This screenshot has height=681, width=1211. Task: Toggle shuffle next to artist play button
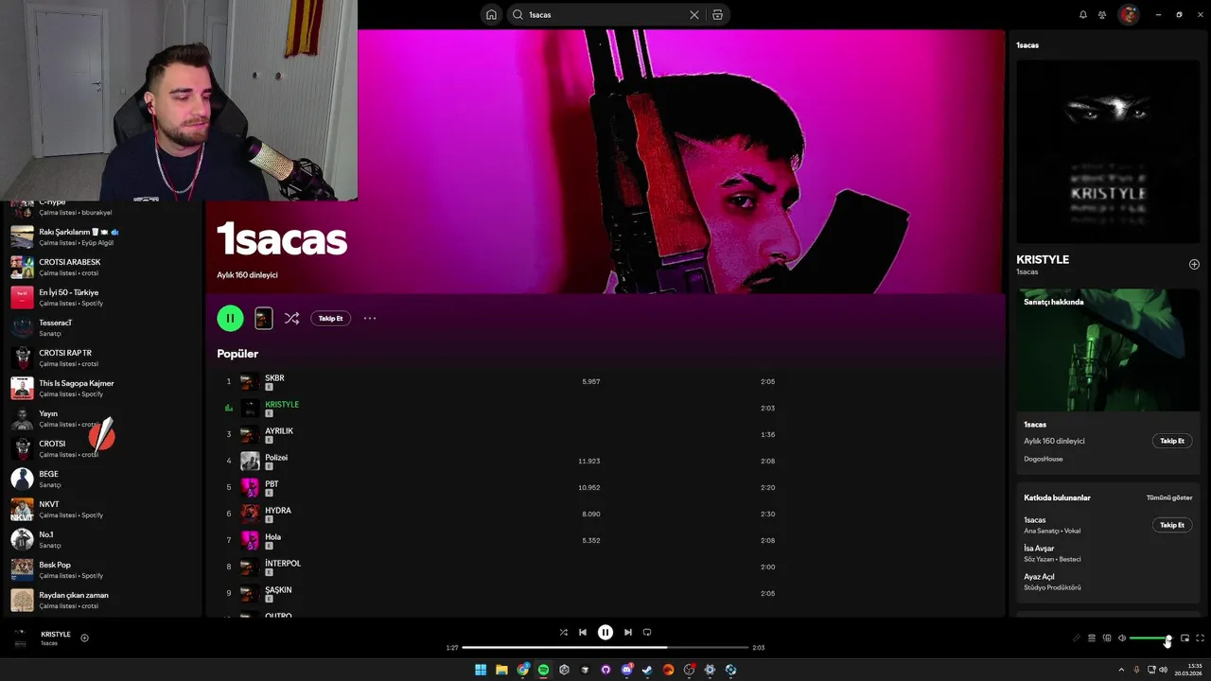pyautogui.click(x=291, y=318)
